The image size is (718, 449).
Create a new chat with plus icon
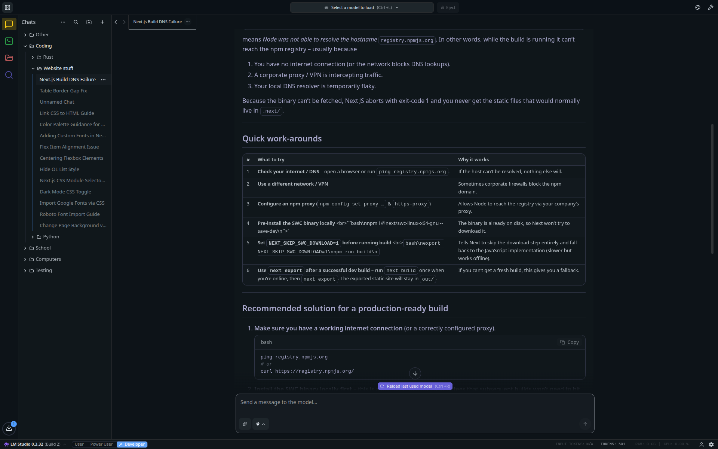[x=102, y=22]
